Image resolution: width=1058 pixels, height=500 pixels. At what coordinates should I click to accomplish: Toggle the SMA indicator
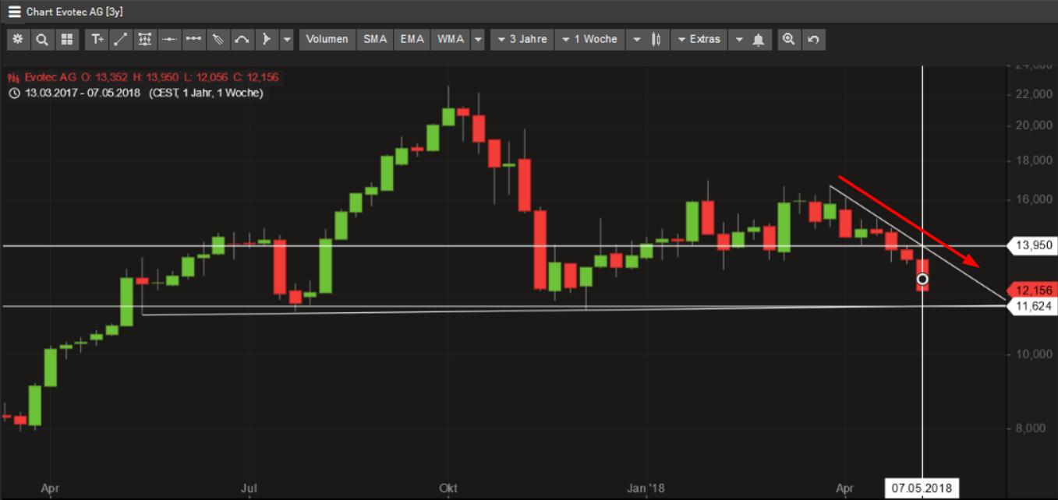pyautogui.click(x=375, y=40)
